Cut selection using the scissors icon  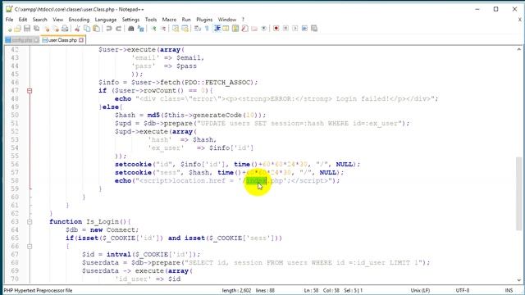[77, 29]
